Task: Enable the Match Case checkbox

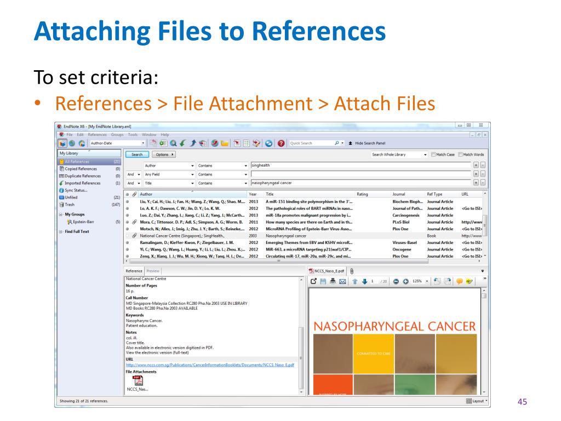Action: 433,155
